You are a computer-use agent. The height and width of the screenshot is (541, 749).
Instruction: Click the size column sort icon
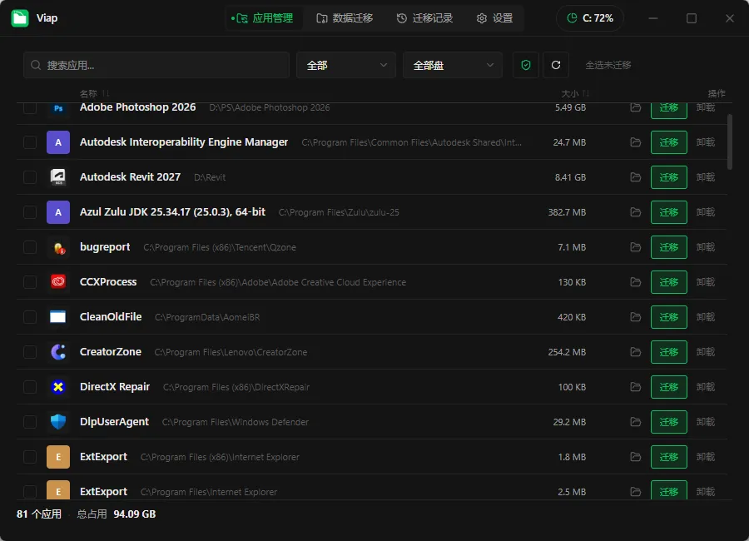click(586, 93)
